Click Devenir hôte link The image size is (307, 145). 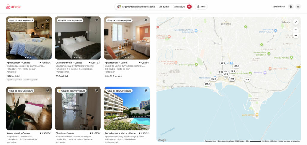pos(279,7)
